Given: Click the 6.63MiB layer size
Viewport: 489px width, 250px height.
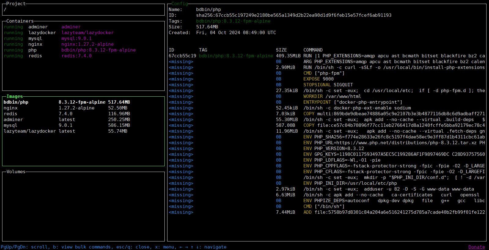Looking at the screenshot, I should [x=285, y=195].
